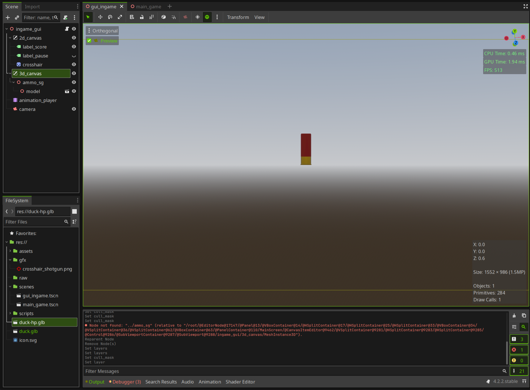Click the output log vertical scrollbar
This screenshot has height=390, width=530.
(x=506, y=353)
